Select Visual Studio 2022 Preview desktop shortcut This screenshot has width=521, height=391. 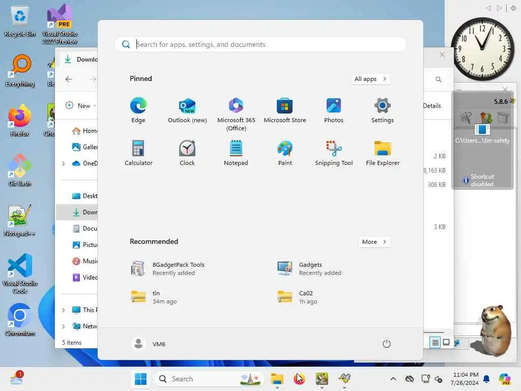click(60, 24)
